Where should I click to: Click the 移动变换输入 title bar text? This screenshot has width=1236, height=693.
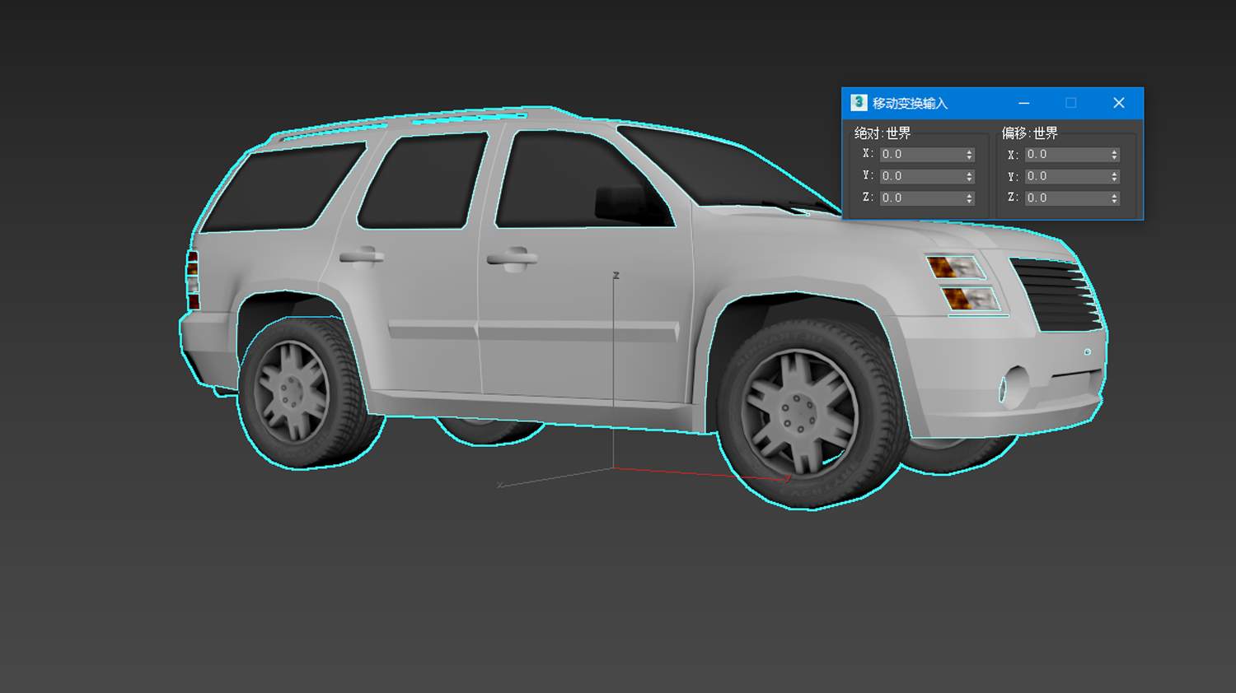pyautogui.click(x=910, y=104)
